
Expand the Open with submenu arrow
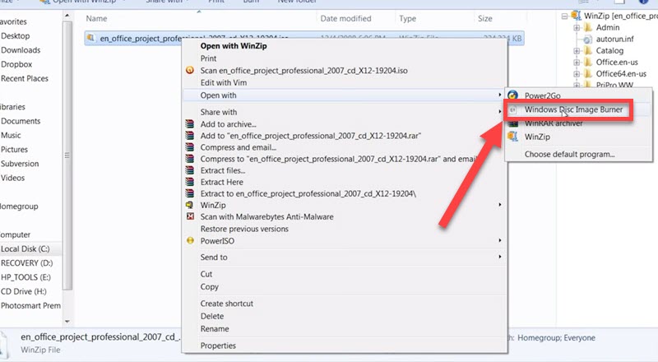tap(499, 95)
